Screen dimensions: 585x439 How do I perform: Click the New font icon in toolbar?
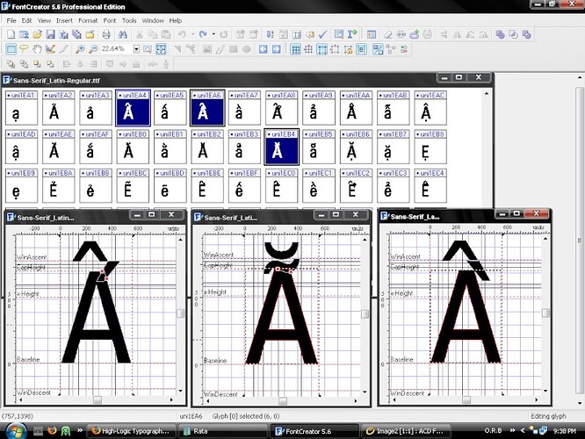coord(9,34)
